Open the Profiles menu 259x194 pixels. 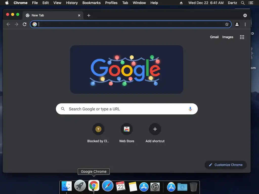coord(111,3)
